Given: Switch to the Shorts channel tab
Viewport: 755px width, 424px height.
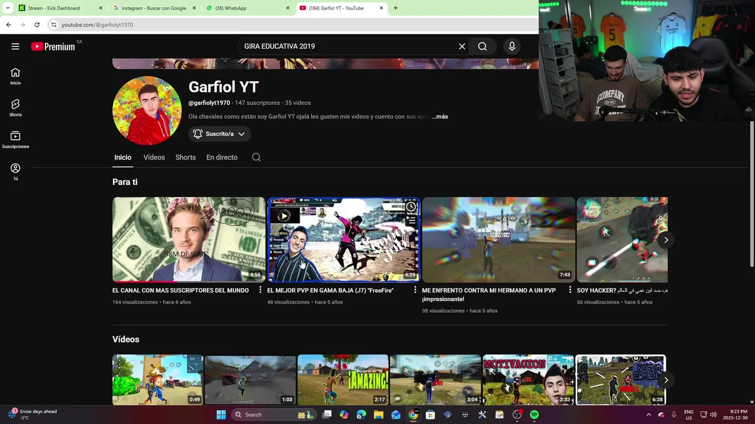Looking at the screenshot, I should [x=185, y=157].
